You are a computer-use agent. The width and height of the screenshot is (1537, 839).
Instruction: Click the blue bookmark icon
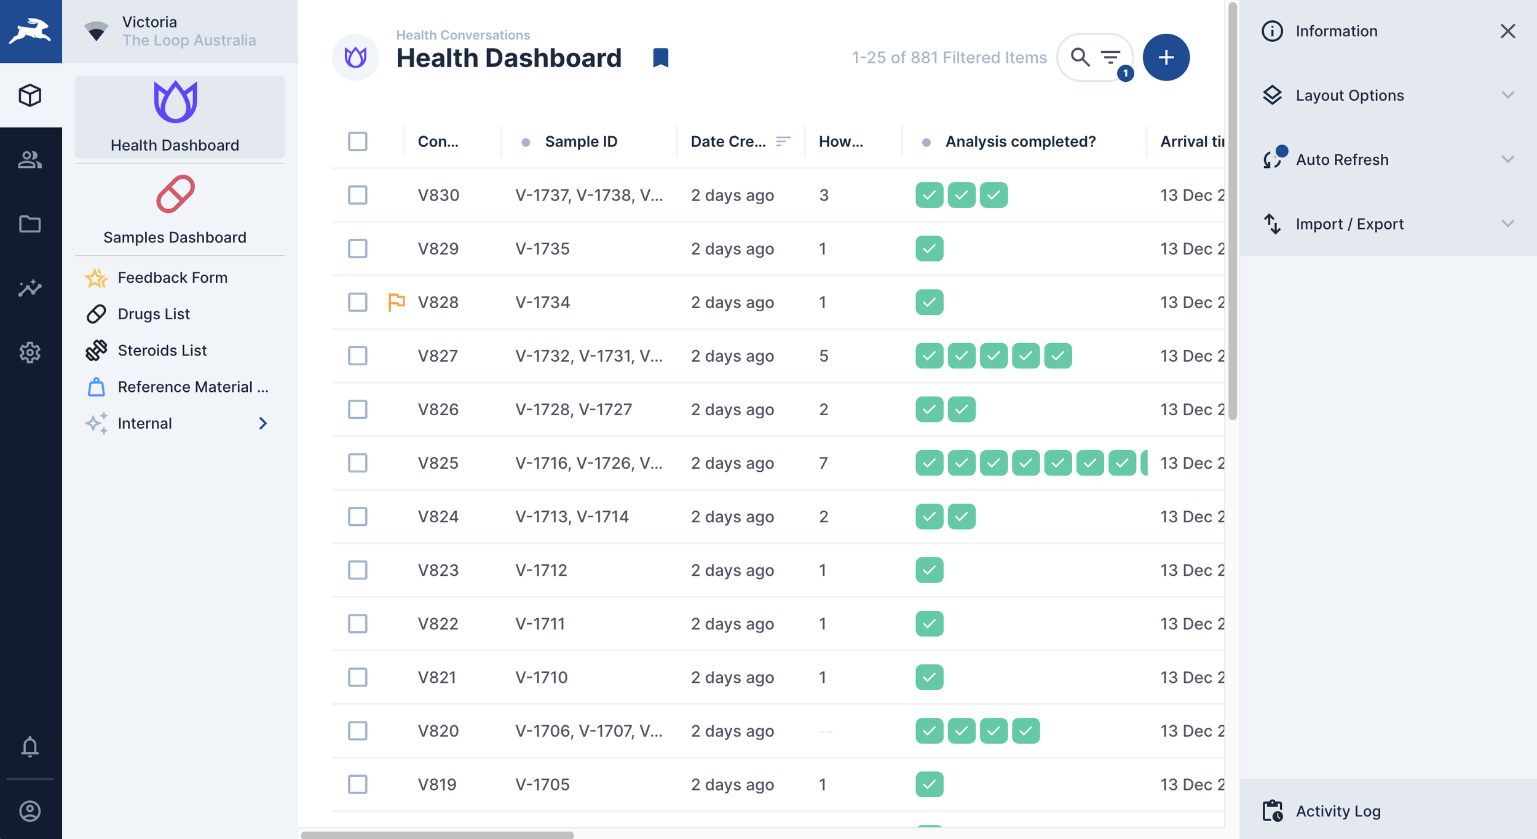[660, 58]
